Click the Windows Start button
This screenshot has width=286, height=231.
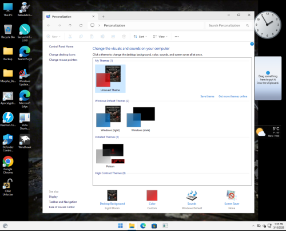click(x=120, y=226)
